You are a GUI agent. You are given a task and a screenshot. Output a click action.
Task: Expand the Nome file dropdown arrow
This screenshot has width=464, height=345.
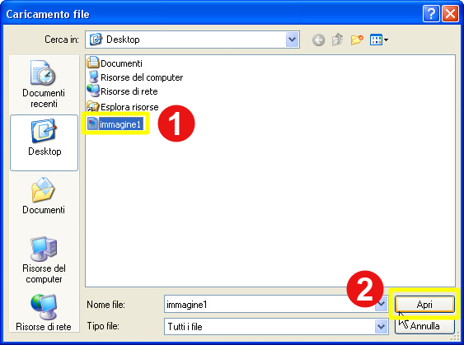(x=381, y=304)
